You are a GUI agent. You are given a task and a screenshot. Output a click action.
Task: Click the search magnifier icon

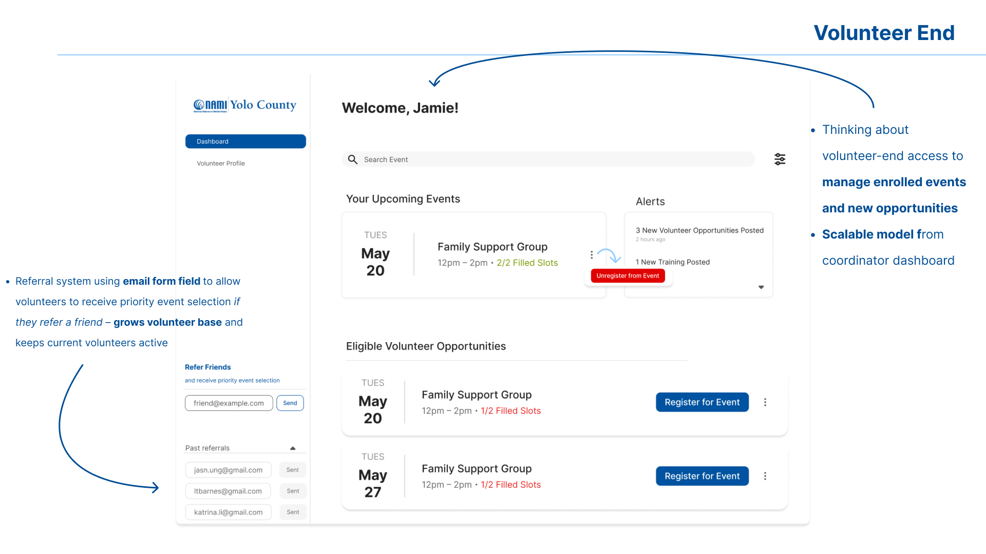(353, 160)
